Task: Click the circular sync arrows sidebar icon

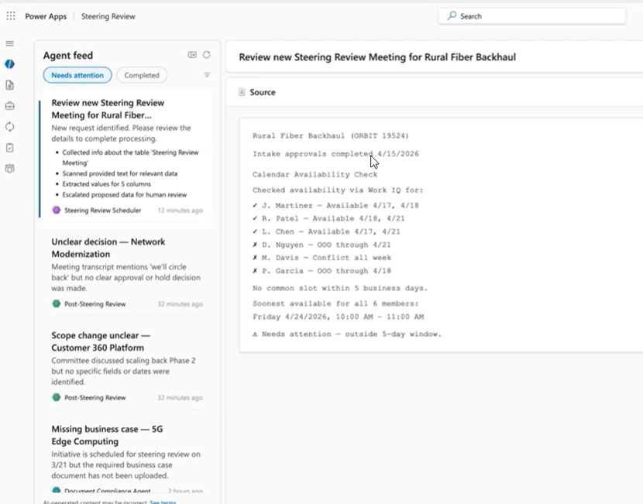Action: pos(10,127)
